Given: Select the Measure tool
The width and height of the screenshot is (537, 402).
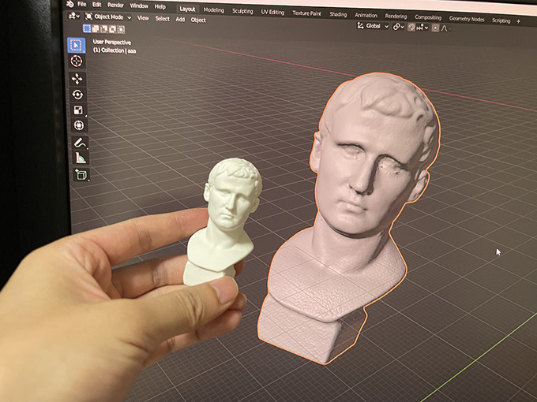Looking at the screenshot, I should click(x=81, y=158).
